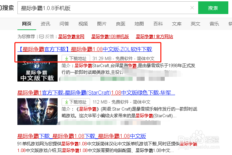This screenshot has width=232, height=155.
Task: Click 下载地址 button for the 112 MB result
Action: tap(76, 102)
